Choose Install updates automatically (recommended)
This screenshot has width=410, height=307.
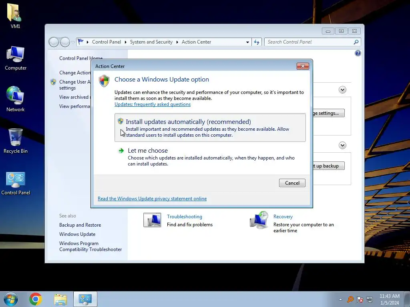pos(210,128)
